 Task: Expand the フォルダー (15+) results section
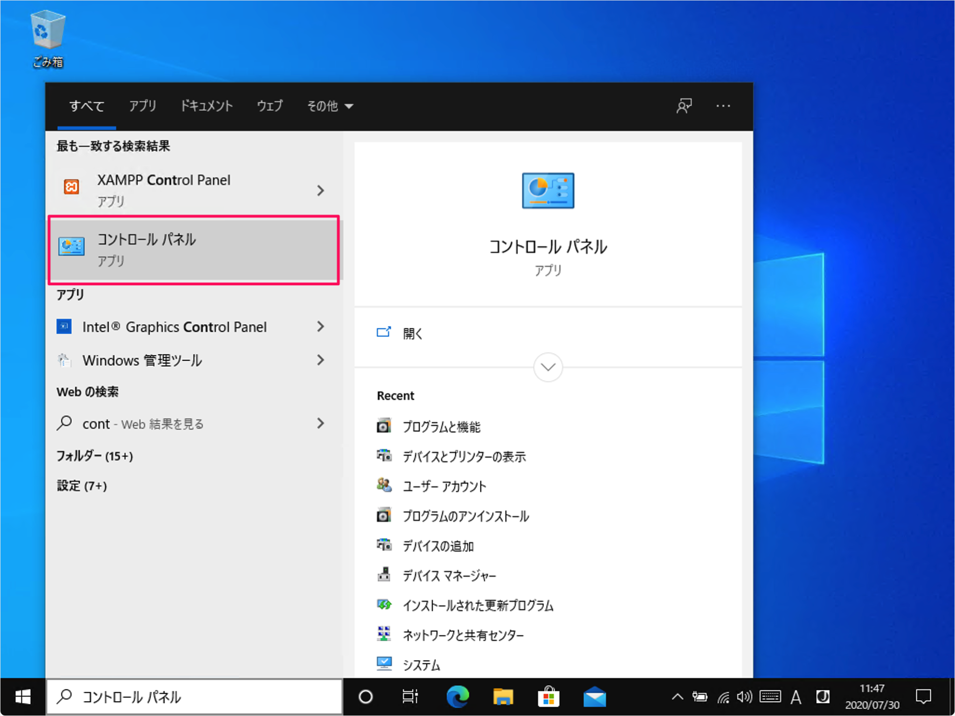[94, 455]
